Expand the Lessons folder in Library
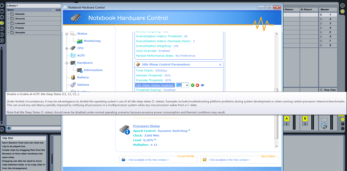The height and width of the screenshot is (171, 347). click(8, 23)
